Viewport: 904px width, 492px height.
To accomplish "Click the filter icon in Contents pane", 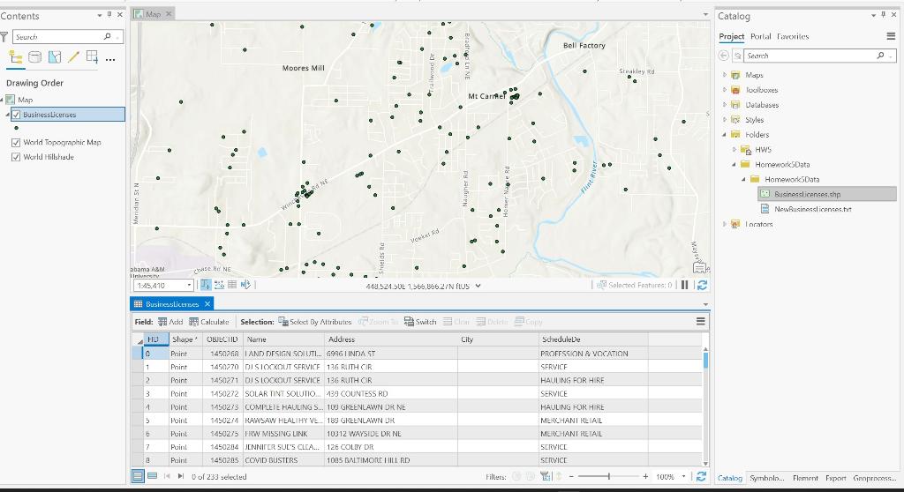I will pos(4,37).
